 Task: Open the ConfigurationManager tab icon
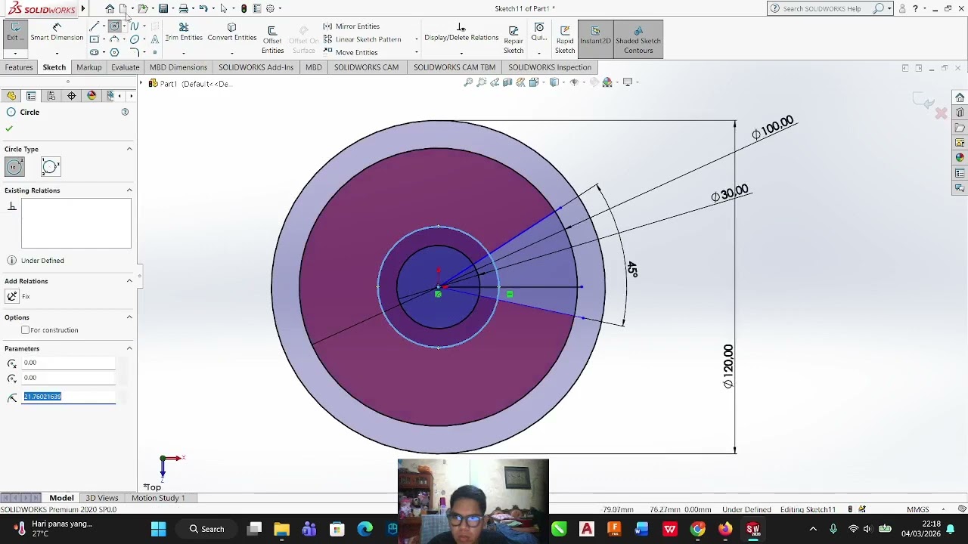51,96
